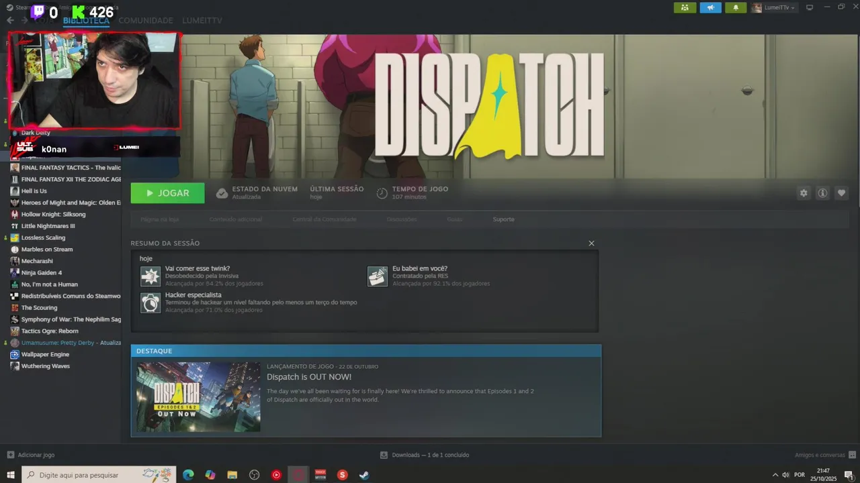Open the Steam notifications bell
This screenshot has height=483, width=860.
(x=736, y=7)
